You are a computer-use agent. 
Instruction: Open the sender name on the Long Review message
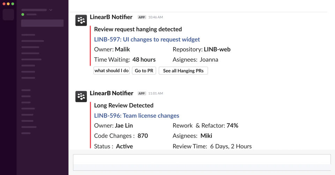point(111,93)
